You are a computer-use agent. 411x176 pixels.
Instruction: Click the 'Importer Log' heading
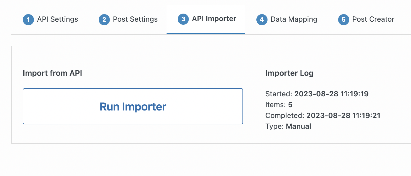(289, 73)
